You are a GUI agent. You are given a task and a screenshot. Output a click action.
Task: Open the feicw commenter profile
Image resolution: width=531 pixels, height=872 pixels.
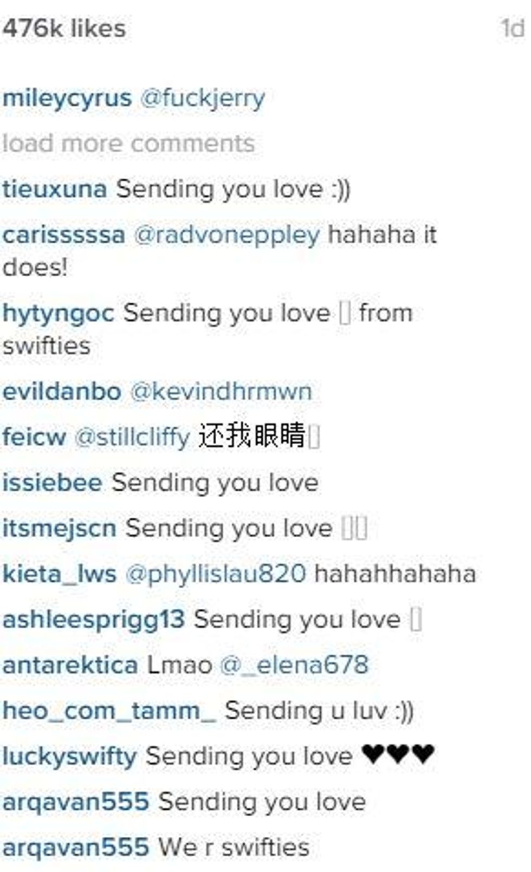tap(34, 437)
